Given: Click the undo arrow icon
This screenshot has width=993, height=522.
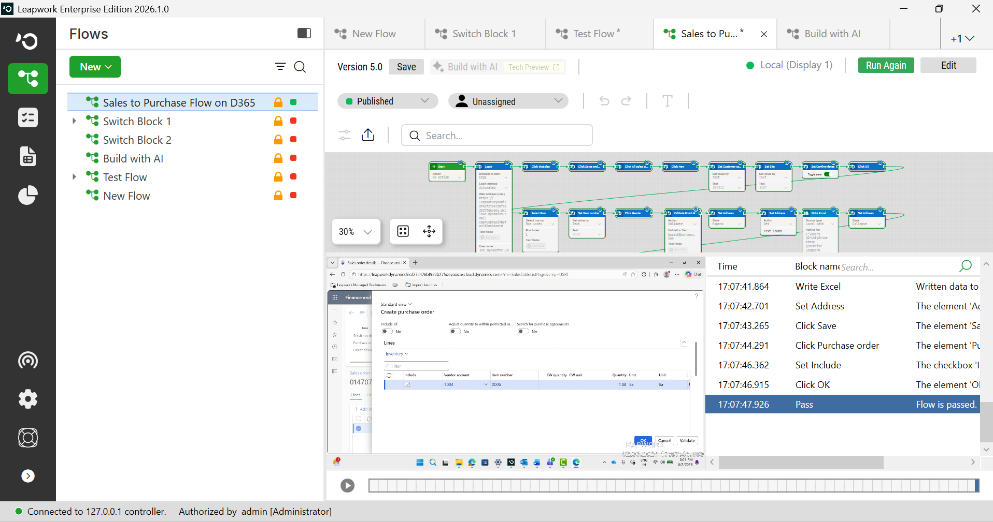Looking at the screenshot, I should tap(604, 101).
